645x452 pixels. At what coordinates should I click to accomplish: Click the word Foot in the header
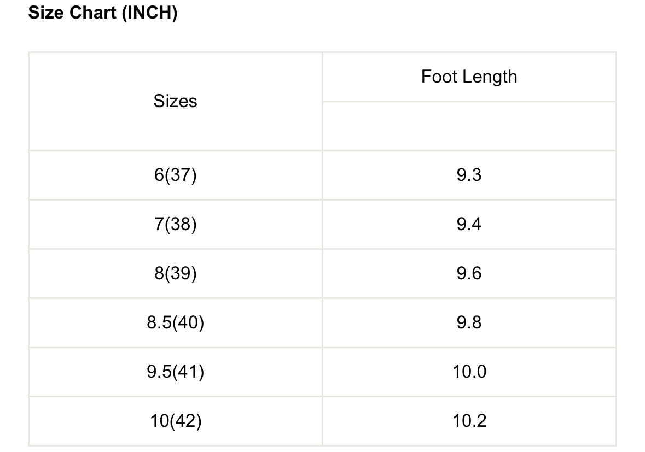[x=439, y=77]
